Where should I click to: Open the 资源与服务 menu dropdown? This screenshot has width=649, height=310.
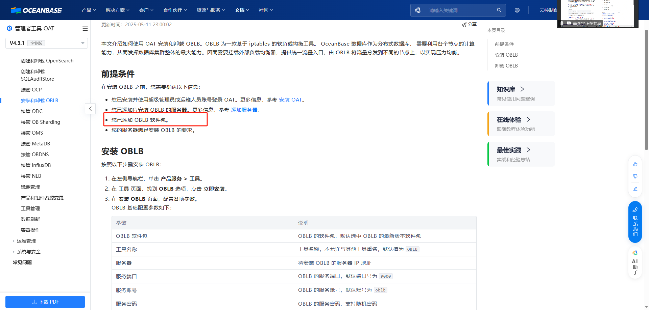coord(211,10)
